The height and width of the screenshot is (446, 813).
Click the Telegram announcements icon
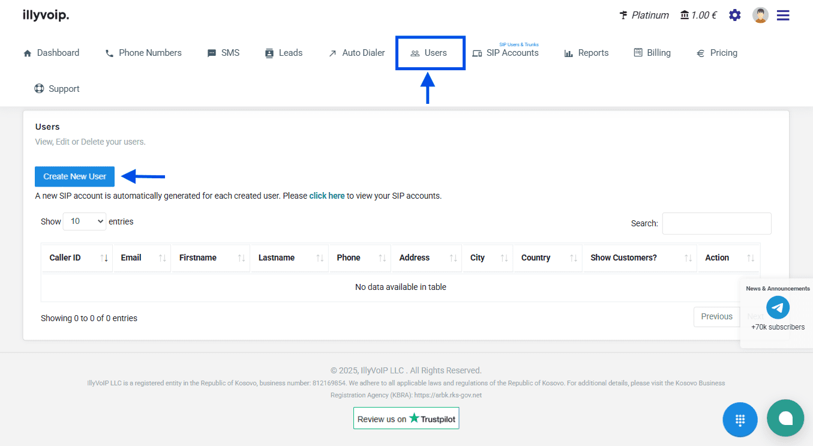coord(778,308)
